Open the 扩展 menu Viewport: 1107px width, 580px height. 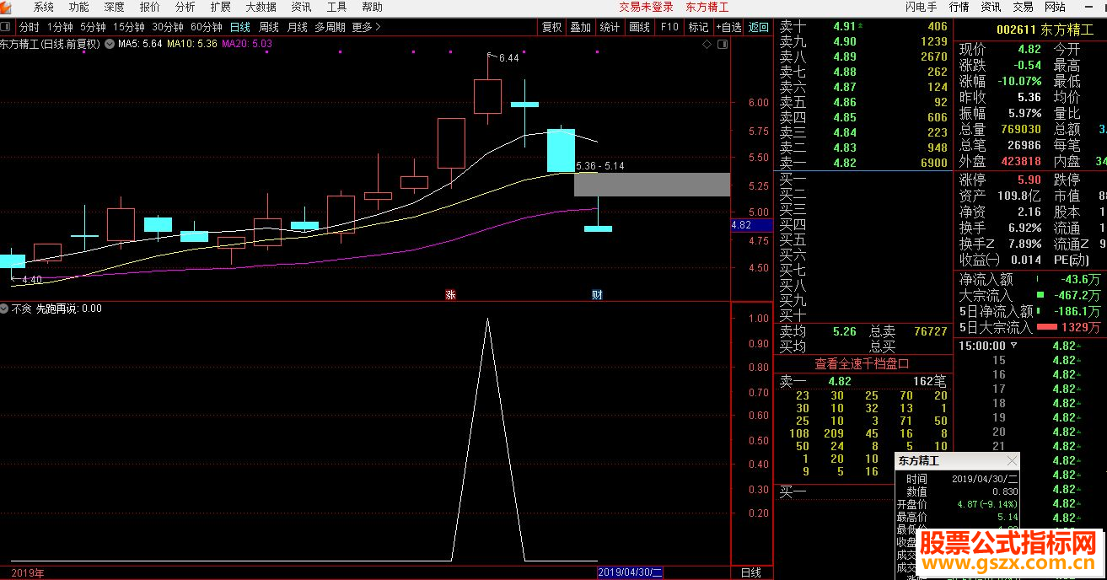pyautogui.click(x=220, y=7)
